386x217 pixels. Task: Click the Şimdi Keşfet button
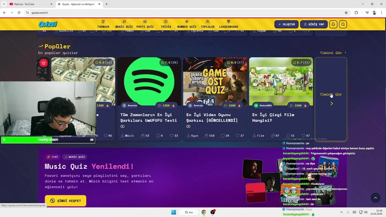[x=65, y=201]
